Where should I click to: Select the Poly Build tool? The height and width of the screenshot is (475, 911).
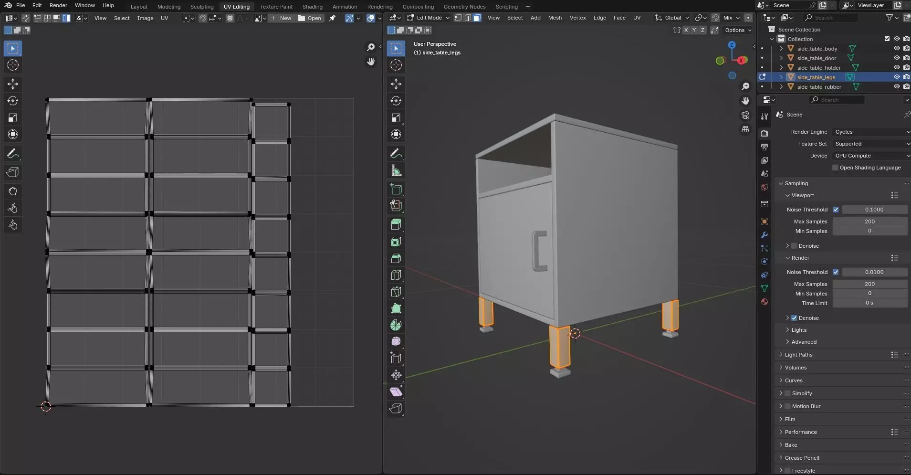pos(396,308)
